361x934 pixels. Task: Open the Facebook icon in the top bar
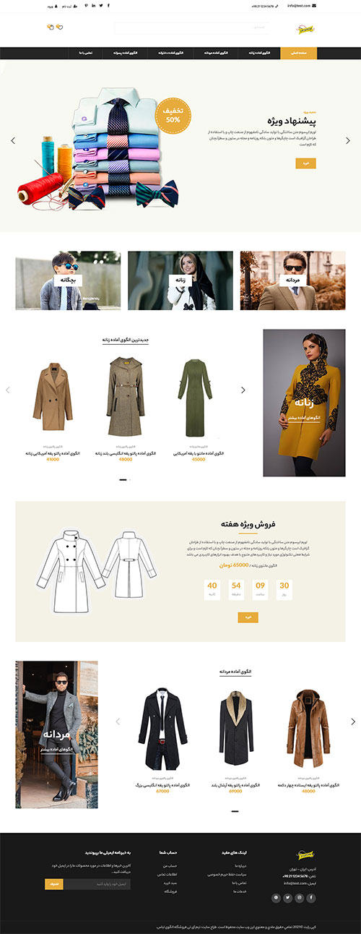[109, 5]
